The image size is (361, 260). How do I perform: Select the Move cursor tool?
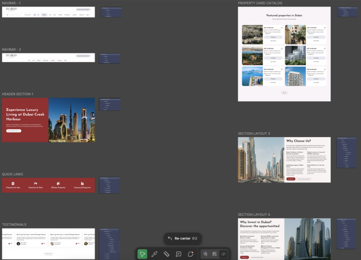pyautogui.click(x=142, y=254)
